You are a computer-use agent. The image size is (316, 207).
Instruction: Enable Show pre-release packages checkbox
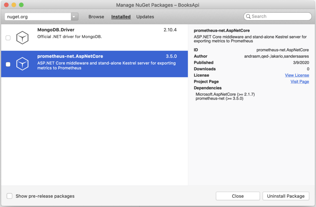point(10,196)
